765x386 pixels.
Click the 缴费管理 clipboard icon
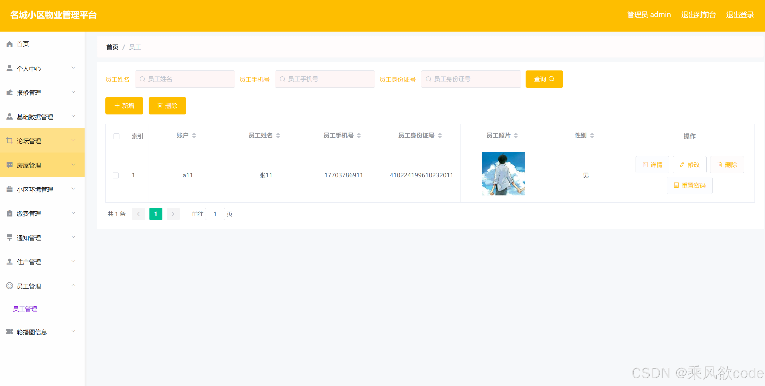(x=9, y=213)
